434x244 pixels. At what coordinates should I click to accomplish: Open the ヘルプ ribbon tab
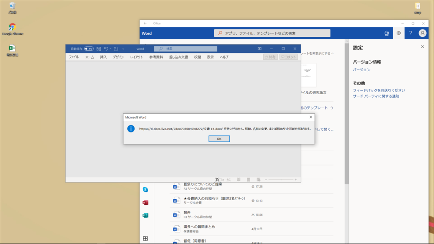point(224,57)
